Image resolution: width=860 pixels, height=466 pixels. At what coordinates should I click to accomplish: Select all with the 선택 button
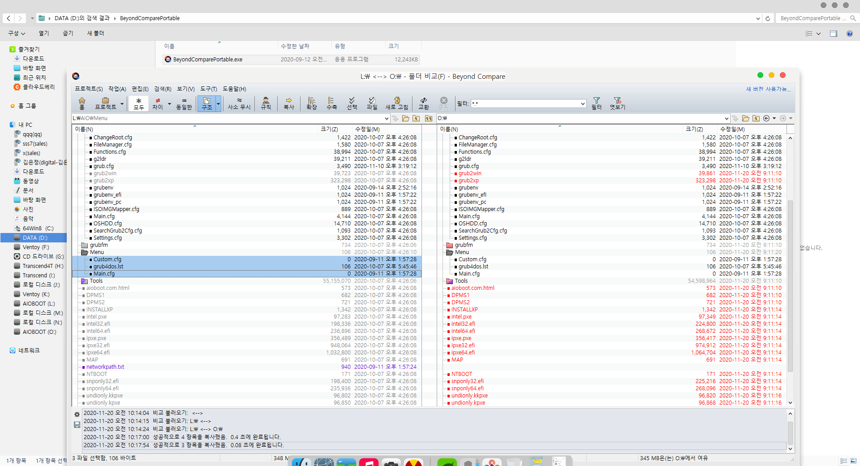point(352,103)
